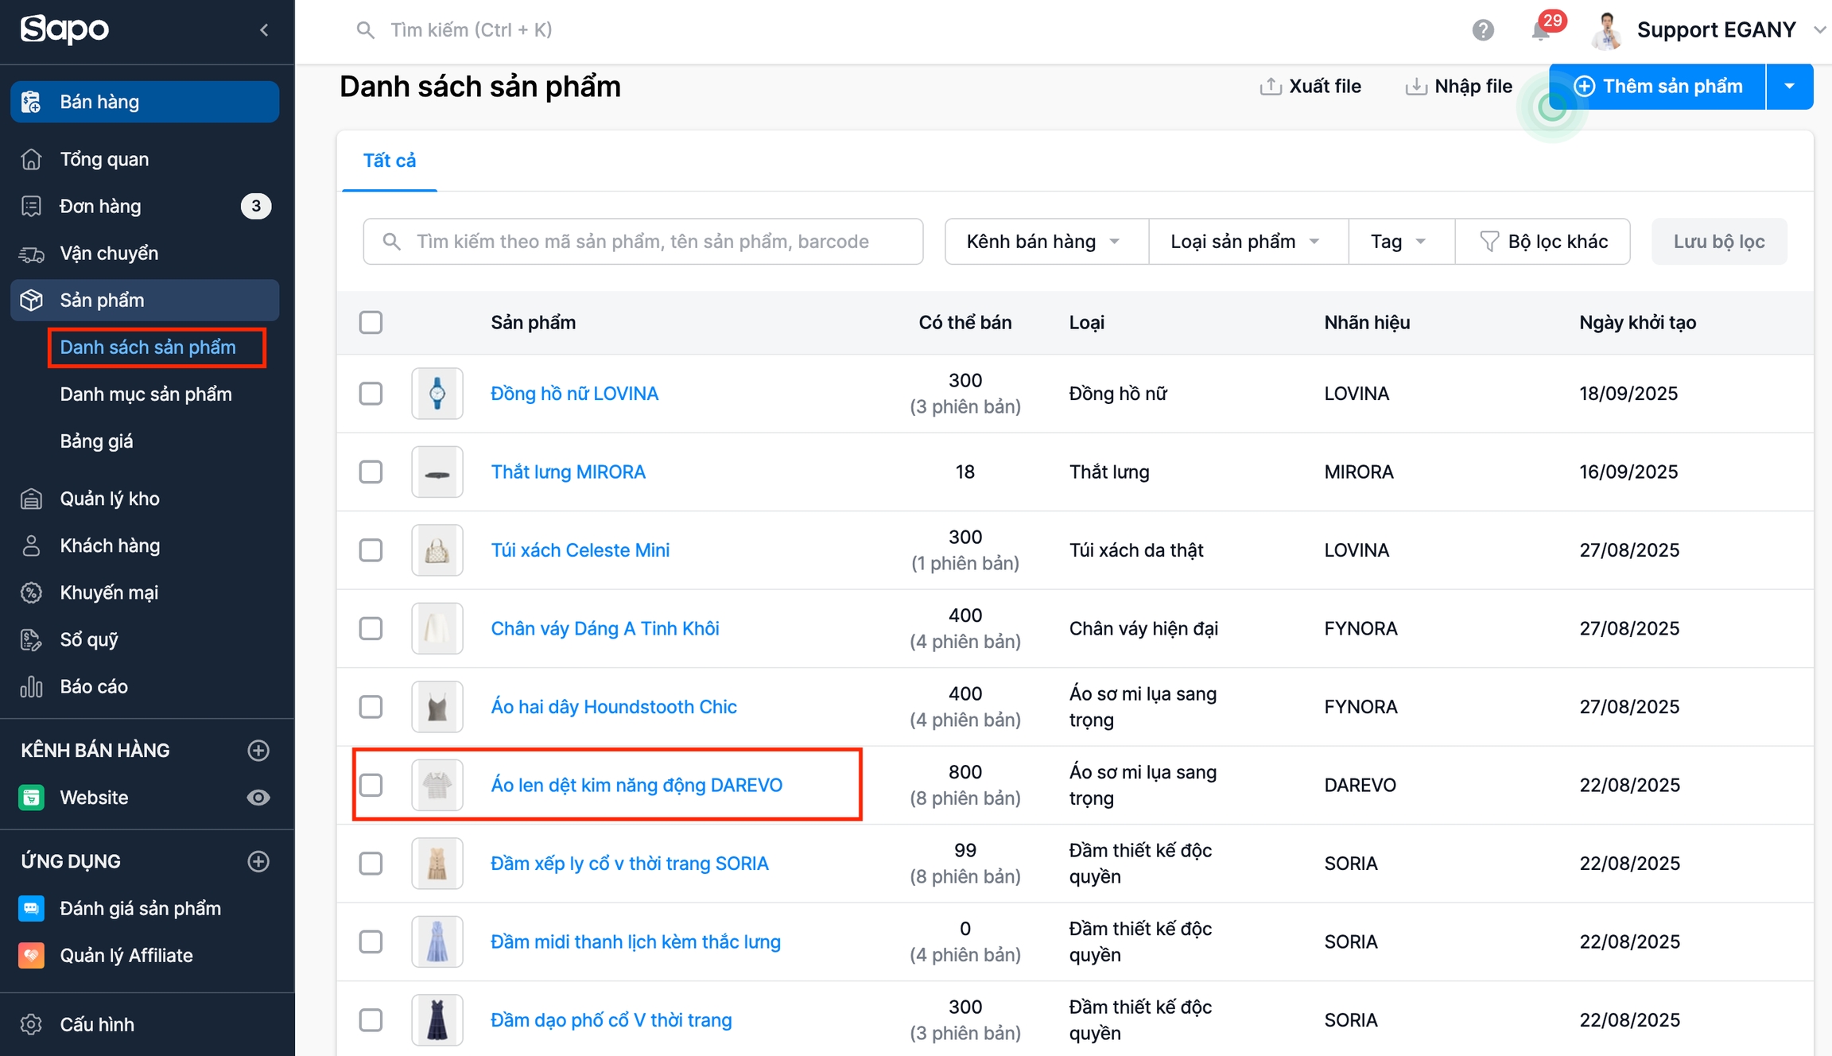Open Đánh giá sản phẩm app icon
This screenshot has height=1056, width=1832.
click(x=31, y=908)
